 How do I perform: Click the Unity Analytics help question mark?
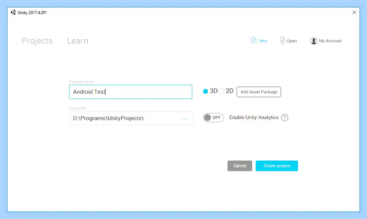click(x=284, y=118)
